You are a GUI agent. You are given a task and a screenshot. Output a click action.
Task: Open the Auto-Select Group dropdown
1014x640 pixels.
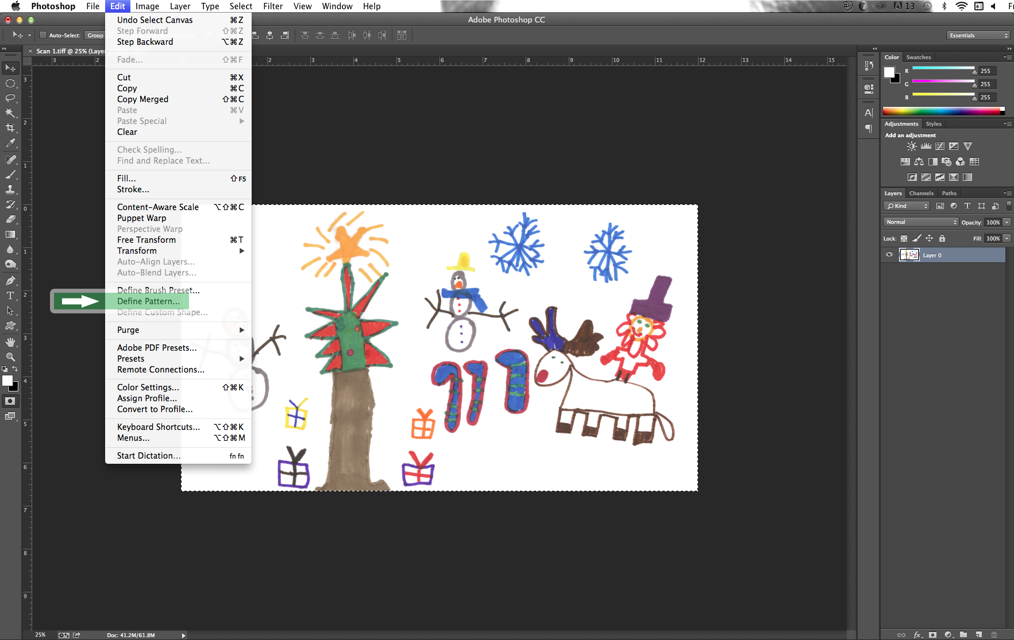pos(95,36)
